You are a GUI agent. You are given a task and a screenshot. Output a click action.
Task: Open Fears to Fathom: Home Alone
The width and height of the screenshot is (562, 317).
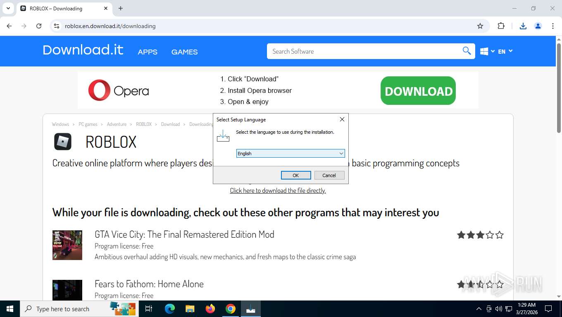coord(149,284)
